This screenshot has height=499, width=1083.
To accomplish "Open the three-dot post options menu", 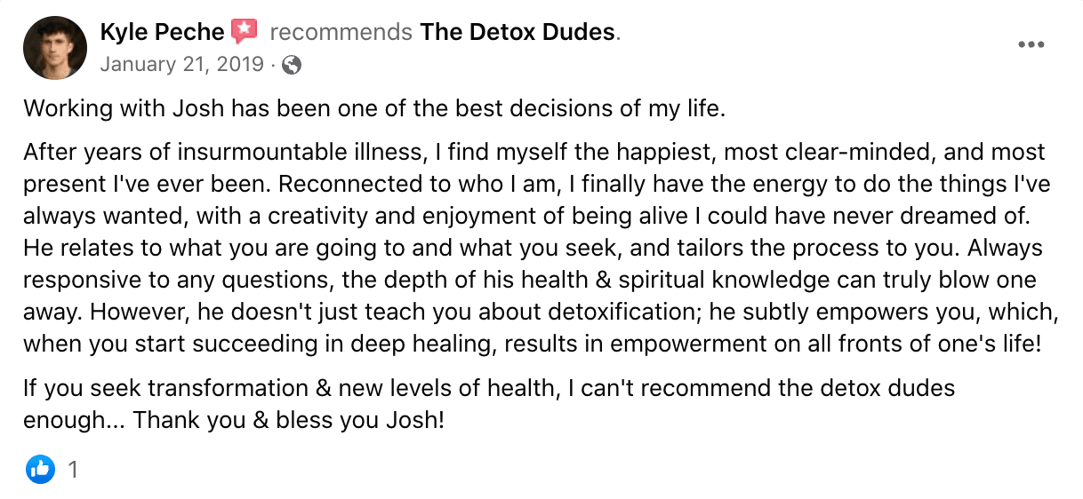I will pyautogui.click(x=1031, y=45).
